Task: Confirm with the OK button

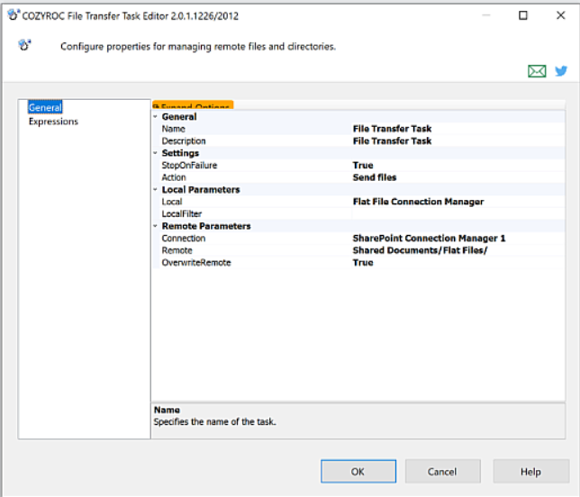Action: 358,472
